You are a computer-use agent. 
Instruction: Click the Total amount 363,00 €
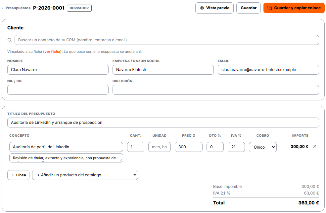pyautogui.click(x=308, y=203)
